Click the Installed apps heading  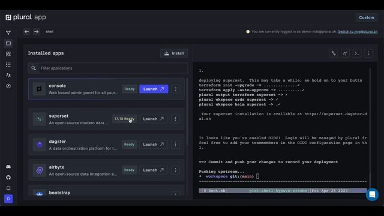point(46,53)
